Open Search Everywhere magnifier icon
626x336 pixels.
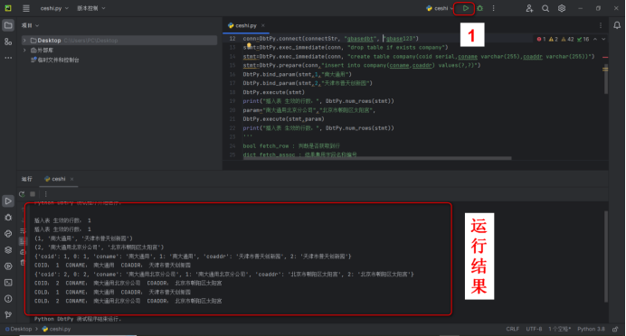click(545, 8)
